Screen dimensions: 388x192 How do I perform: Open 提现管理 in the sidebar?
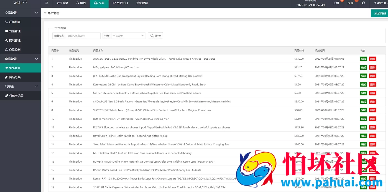[x=21, y=41]
